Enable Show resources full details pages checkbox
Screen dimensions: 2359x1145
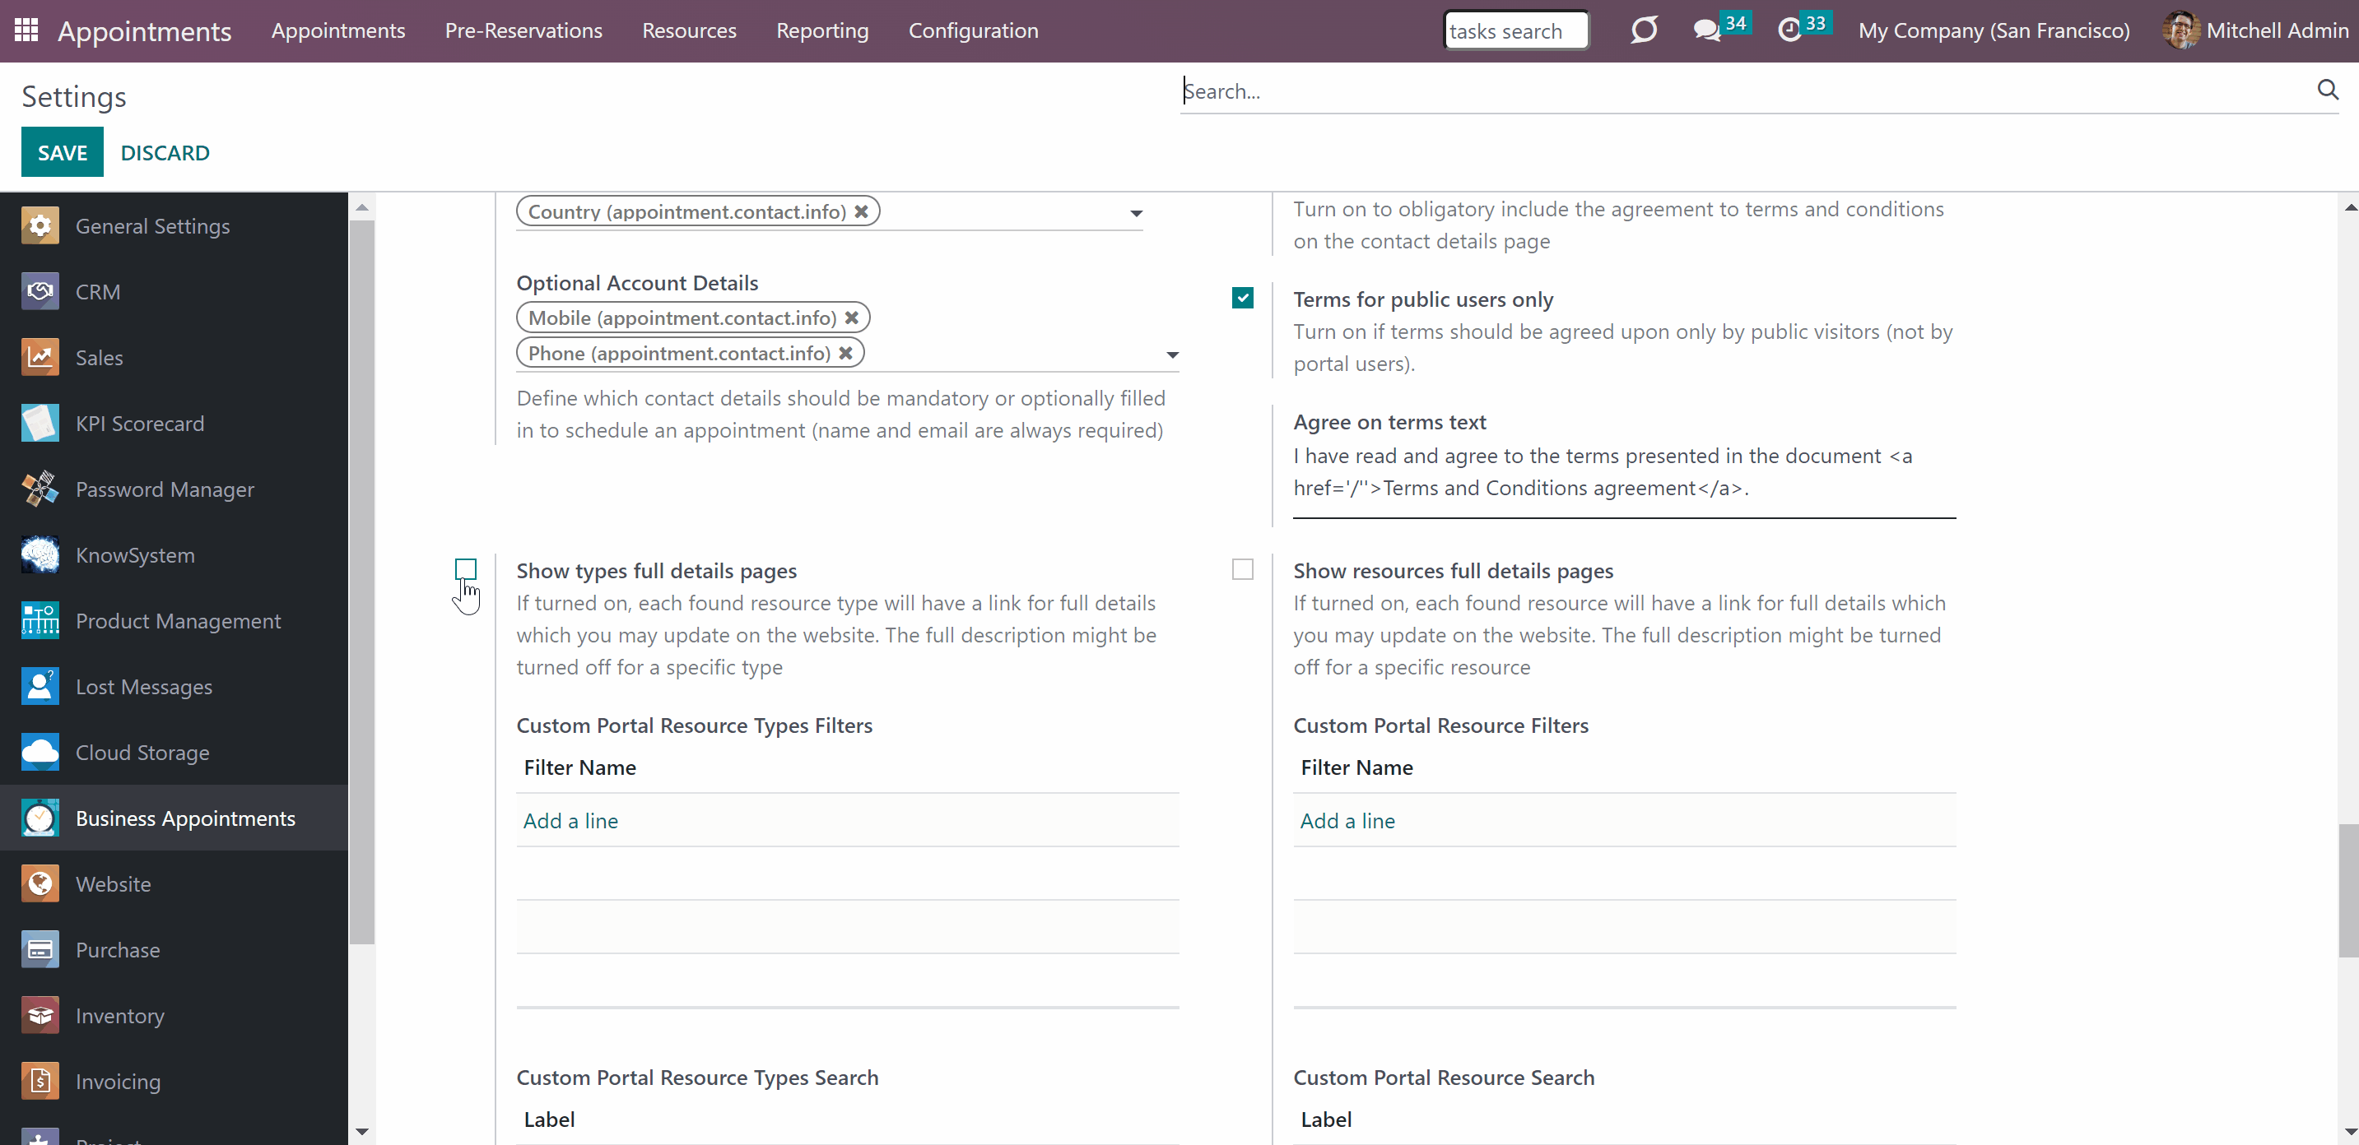tap(1243, 569)
